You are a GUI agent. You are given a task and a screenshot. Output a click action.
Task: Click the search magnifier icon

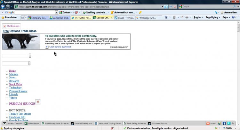pos(235,7)
